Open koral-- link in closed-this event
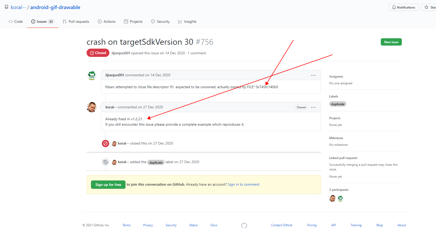 123,143
